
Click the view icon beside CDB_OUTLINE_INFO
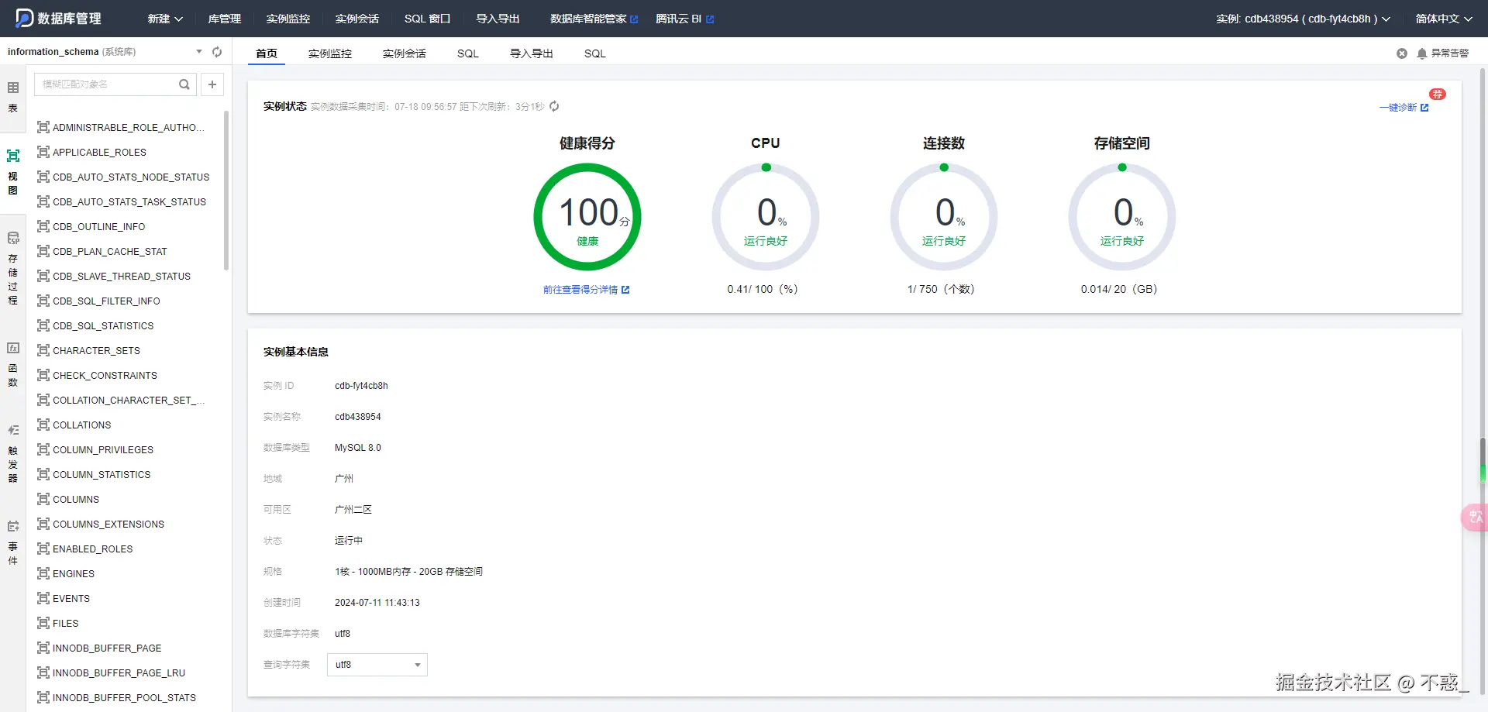pos(43,226)
